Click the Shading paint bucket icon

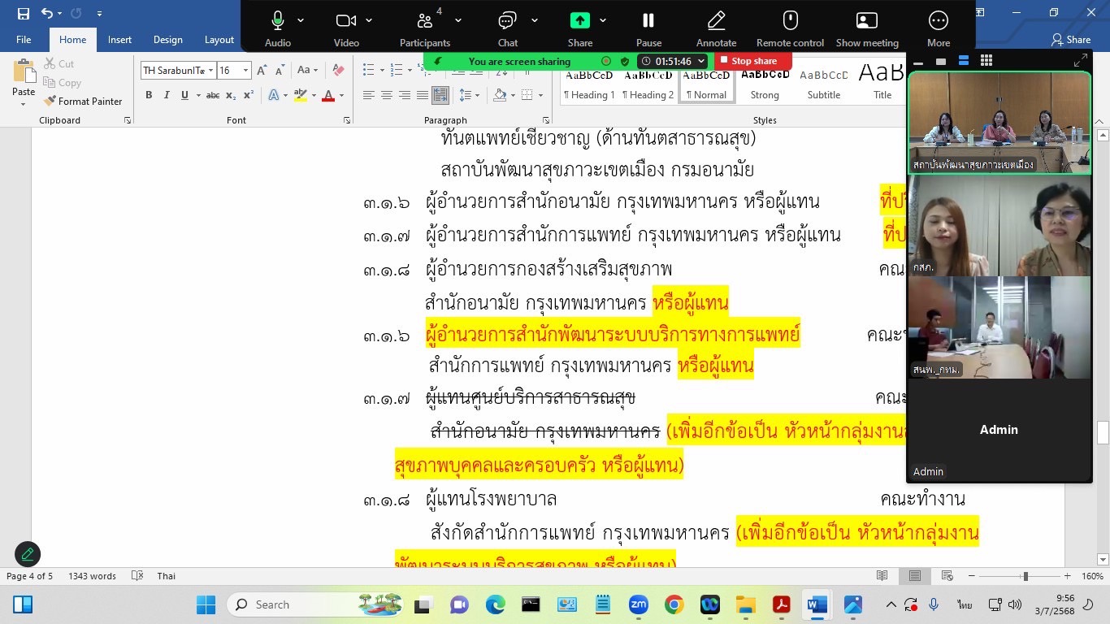pyautogui.click(x=501, y=95)
